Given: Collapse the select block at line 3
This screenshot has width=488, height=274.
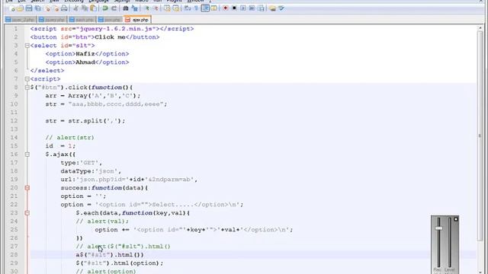Looking at the screenshot, I should click(27, 46).
